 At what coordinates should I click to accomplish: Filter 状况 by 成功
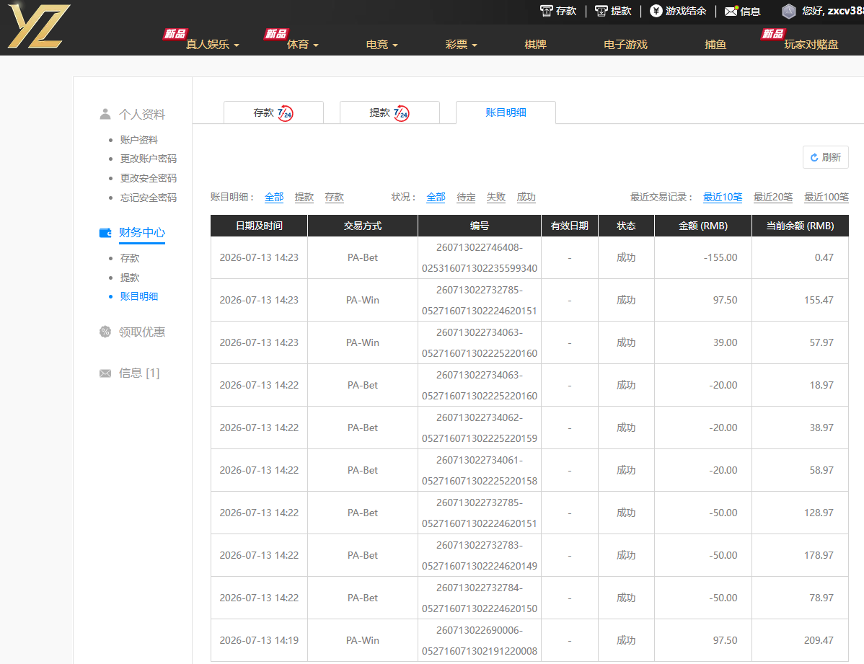(526, 197)
